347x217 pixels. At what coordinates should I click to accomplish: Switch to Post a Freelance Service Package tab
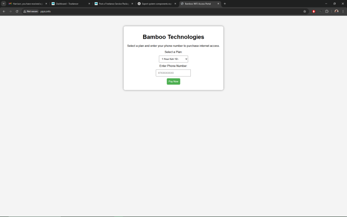(x=113, y=4)
